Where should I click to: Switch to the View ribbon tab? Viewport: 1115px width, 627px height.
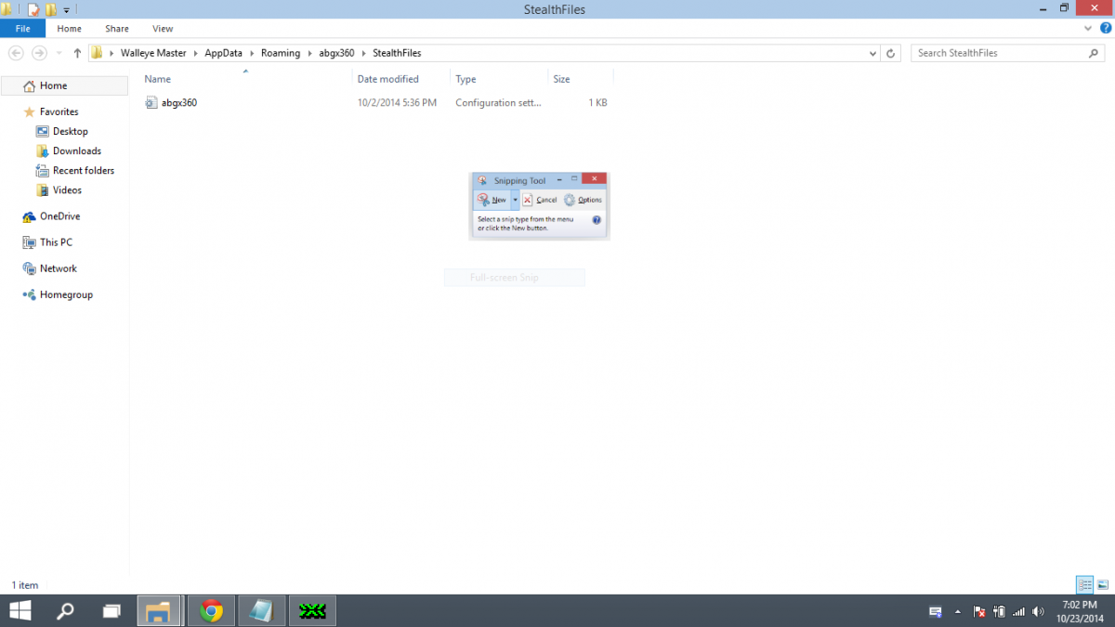pos(163,29)
